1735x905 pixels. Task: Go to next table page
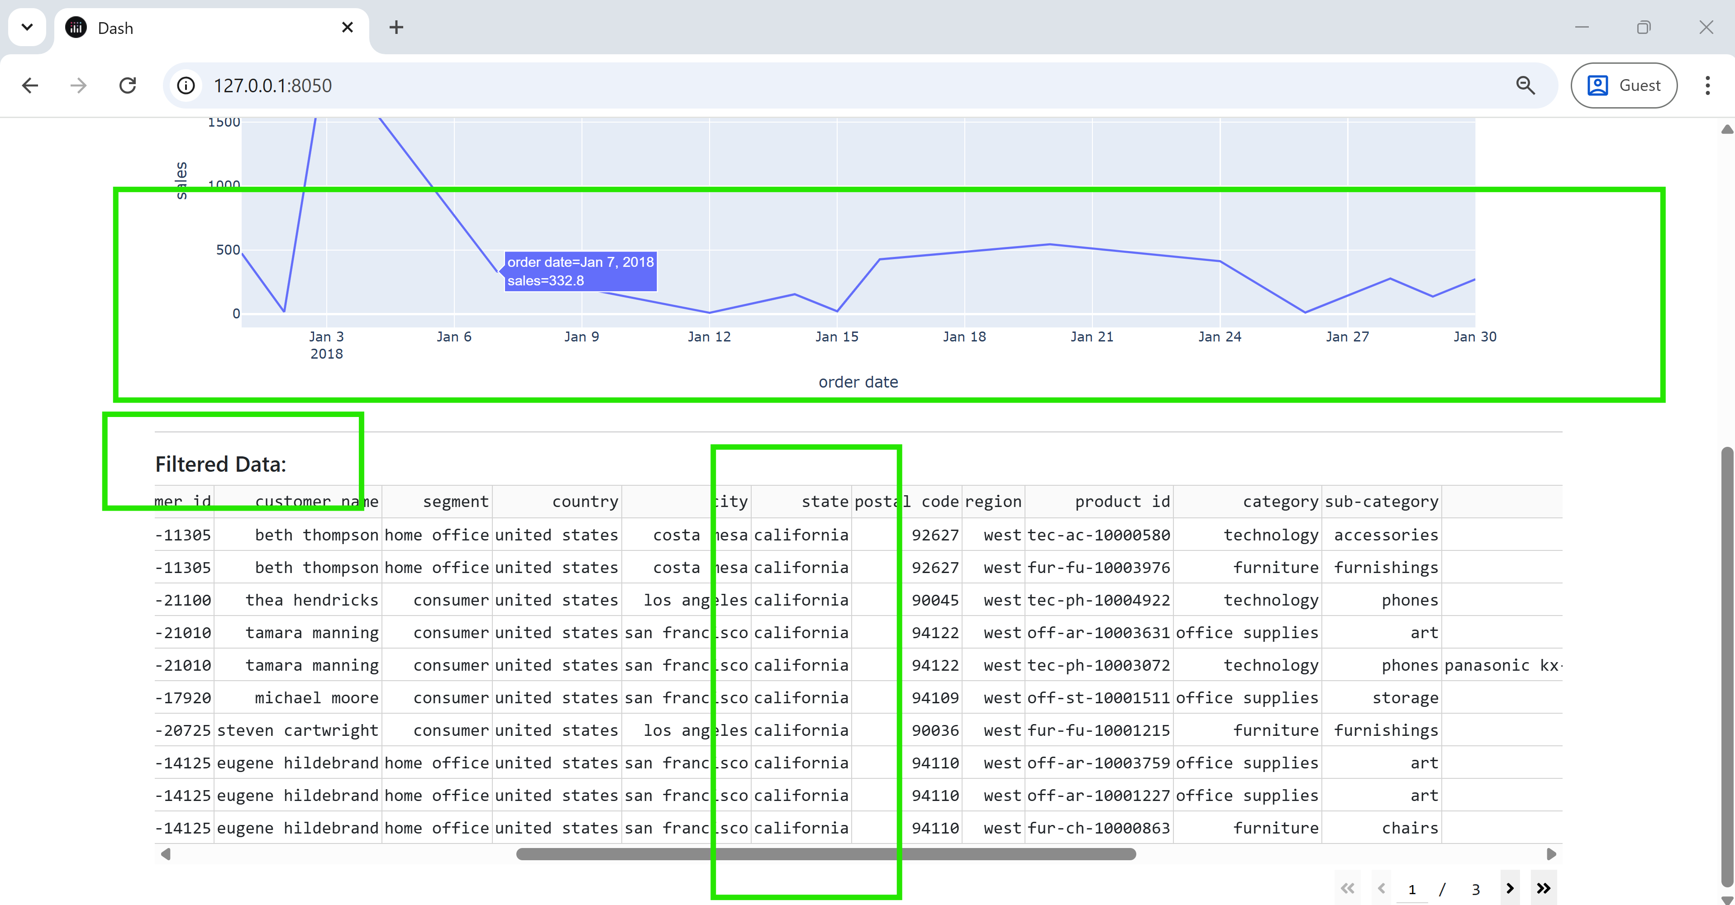(x=1509, y=888)
